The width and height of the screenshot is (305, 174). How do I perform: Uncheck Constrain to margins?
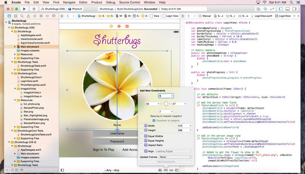pos(154,121)
